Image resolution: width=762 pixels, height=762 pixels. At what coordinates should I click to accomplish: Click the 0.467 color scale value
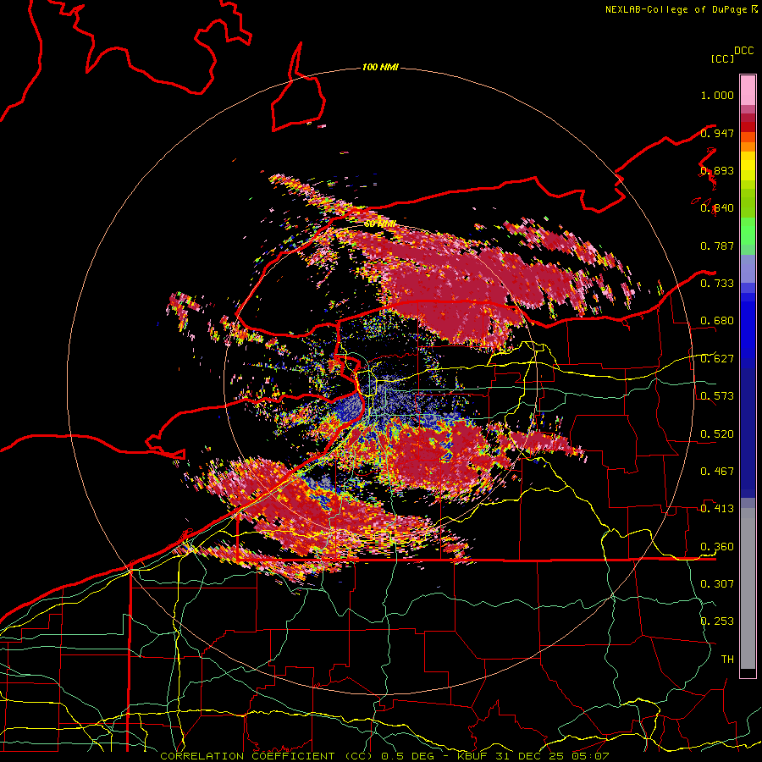pyautogui.click(x=717, y=472)
